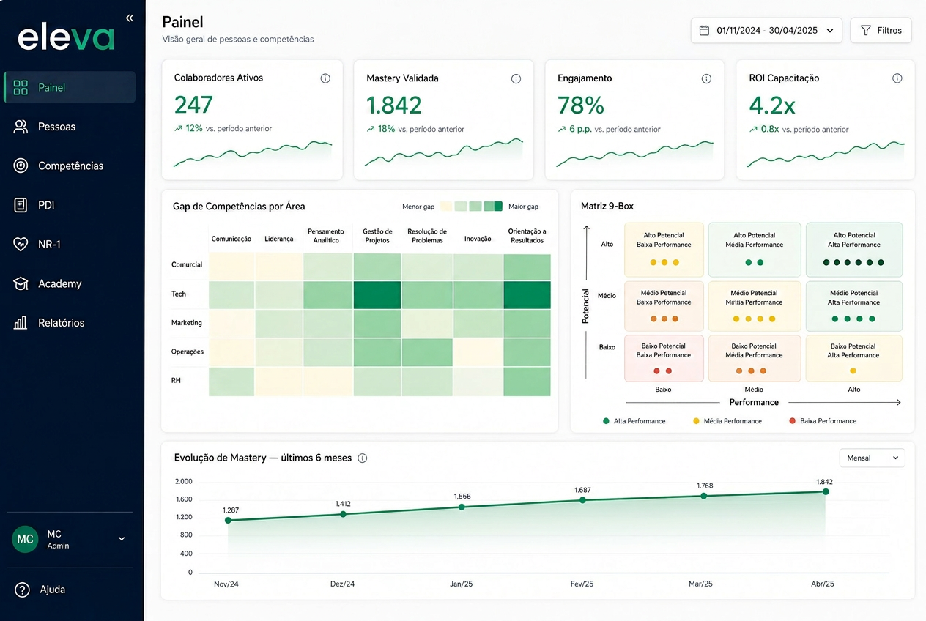Viewport: 926px width, 621px height.
Task: Select the Médio Potencial Alta Performance box
Action: click(x=854, y=305)
